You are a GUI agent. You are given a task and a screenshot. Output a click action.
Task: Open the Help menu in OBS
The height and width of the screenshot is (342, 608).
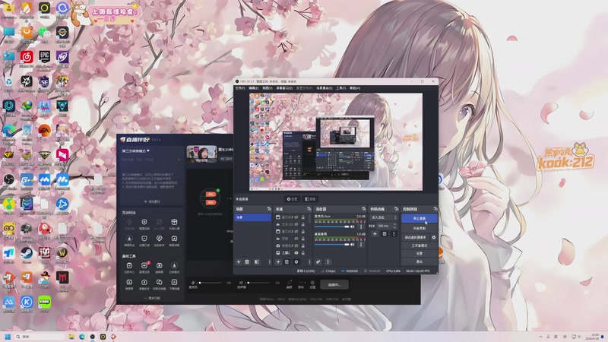coord(355,88)
